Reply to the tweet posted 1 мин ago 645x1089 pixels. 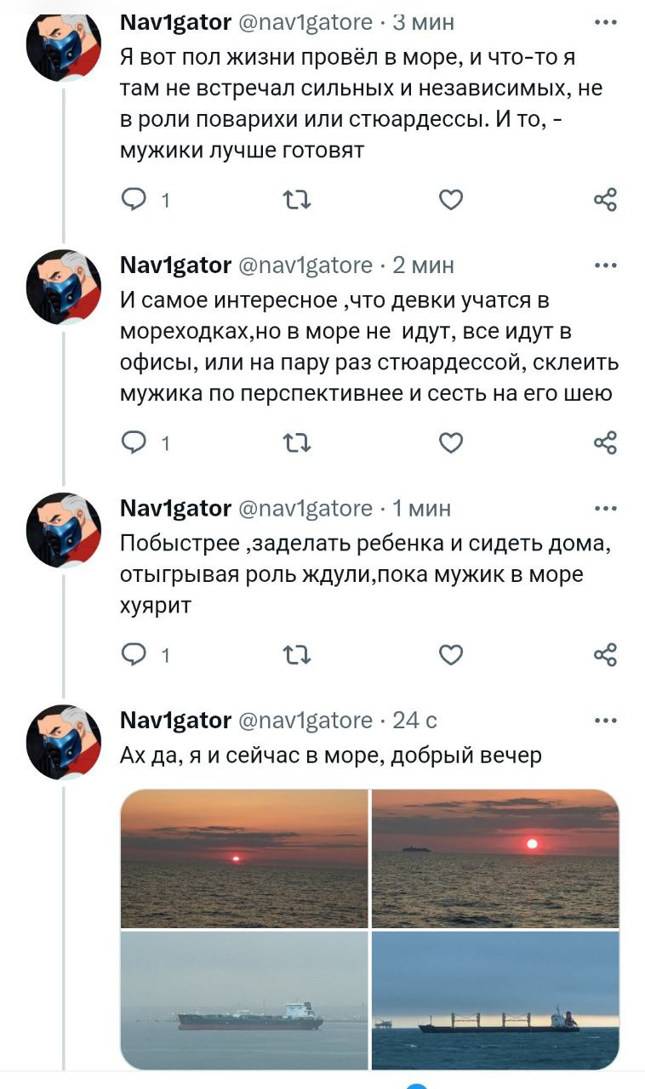(x=134, y=654)
